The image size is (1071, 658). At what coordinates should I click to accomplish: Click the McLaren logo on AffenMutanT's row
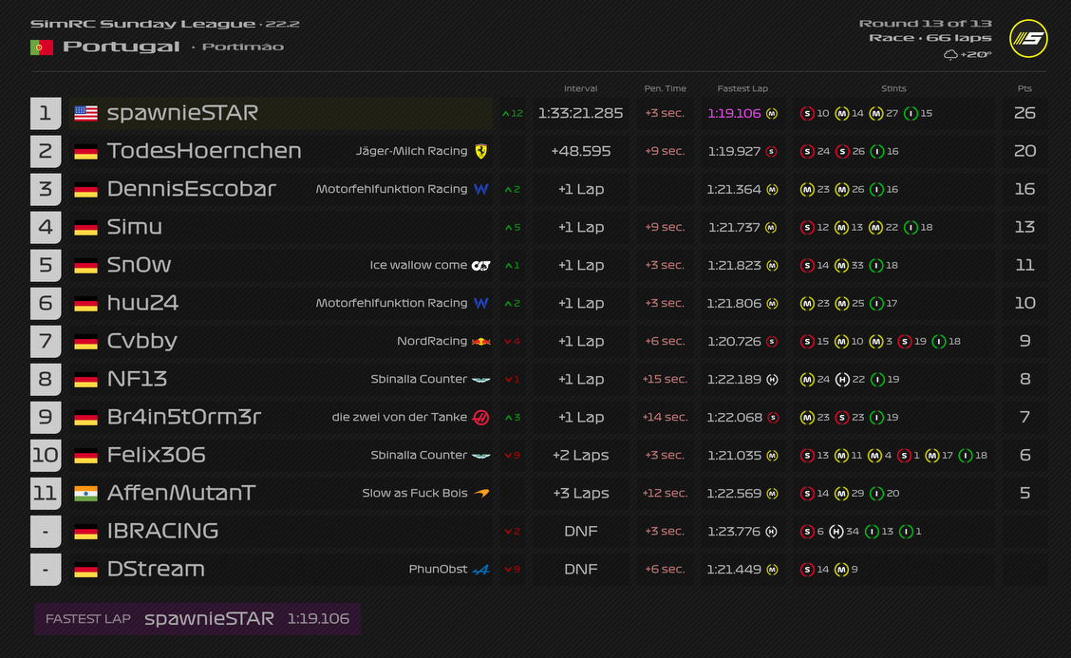(481, 493)
